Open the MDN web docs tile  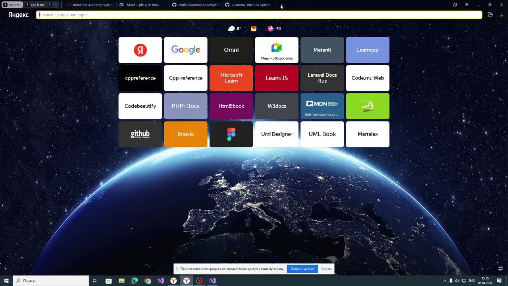click(x=322, y=106)
